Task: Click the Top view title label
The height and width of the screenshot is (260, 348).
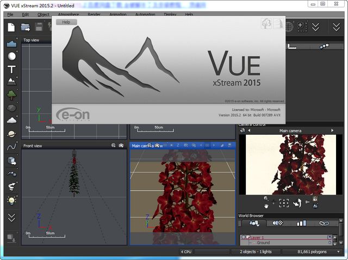Action: point(32,40)
